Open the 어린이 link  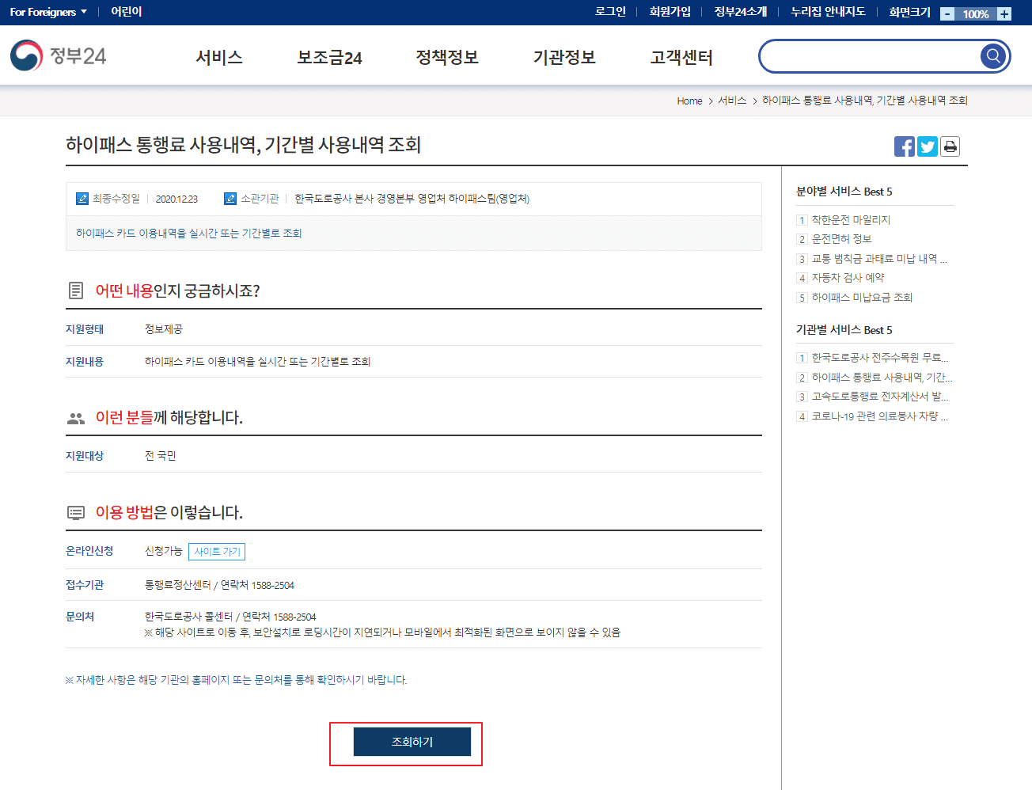tap(127, 12)
